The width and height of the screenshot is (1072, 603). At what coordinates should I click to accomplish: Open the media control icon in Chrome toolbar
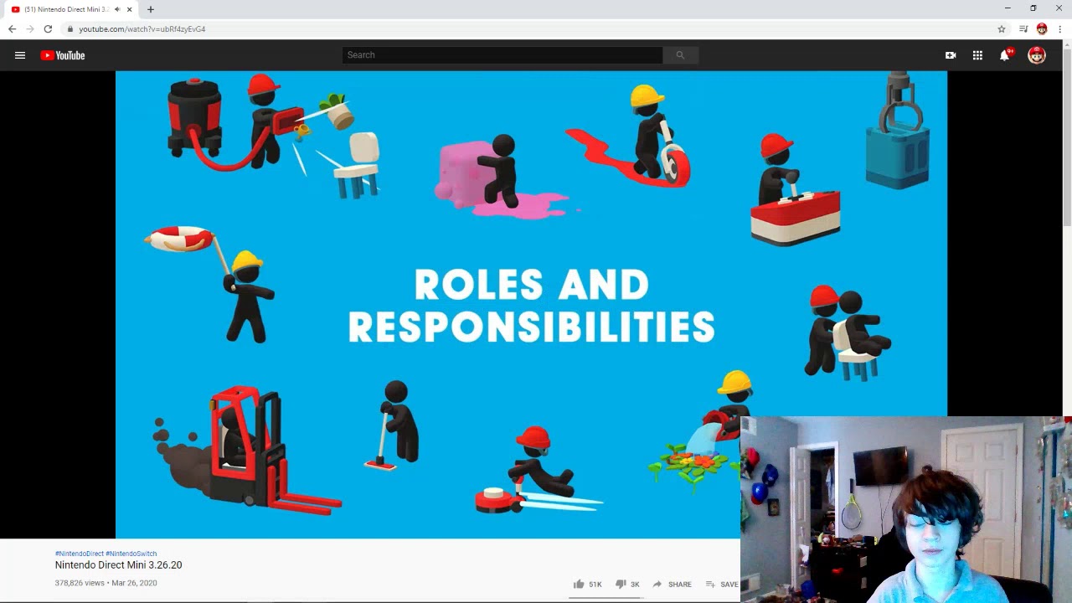point(1023,28)
